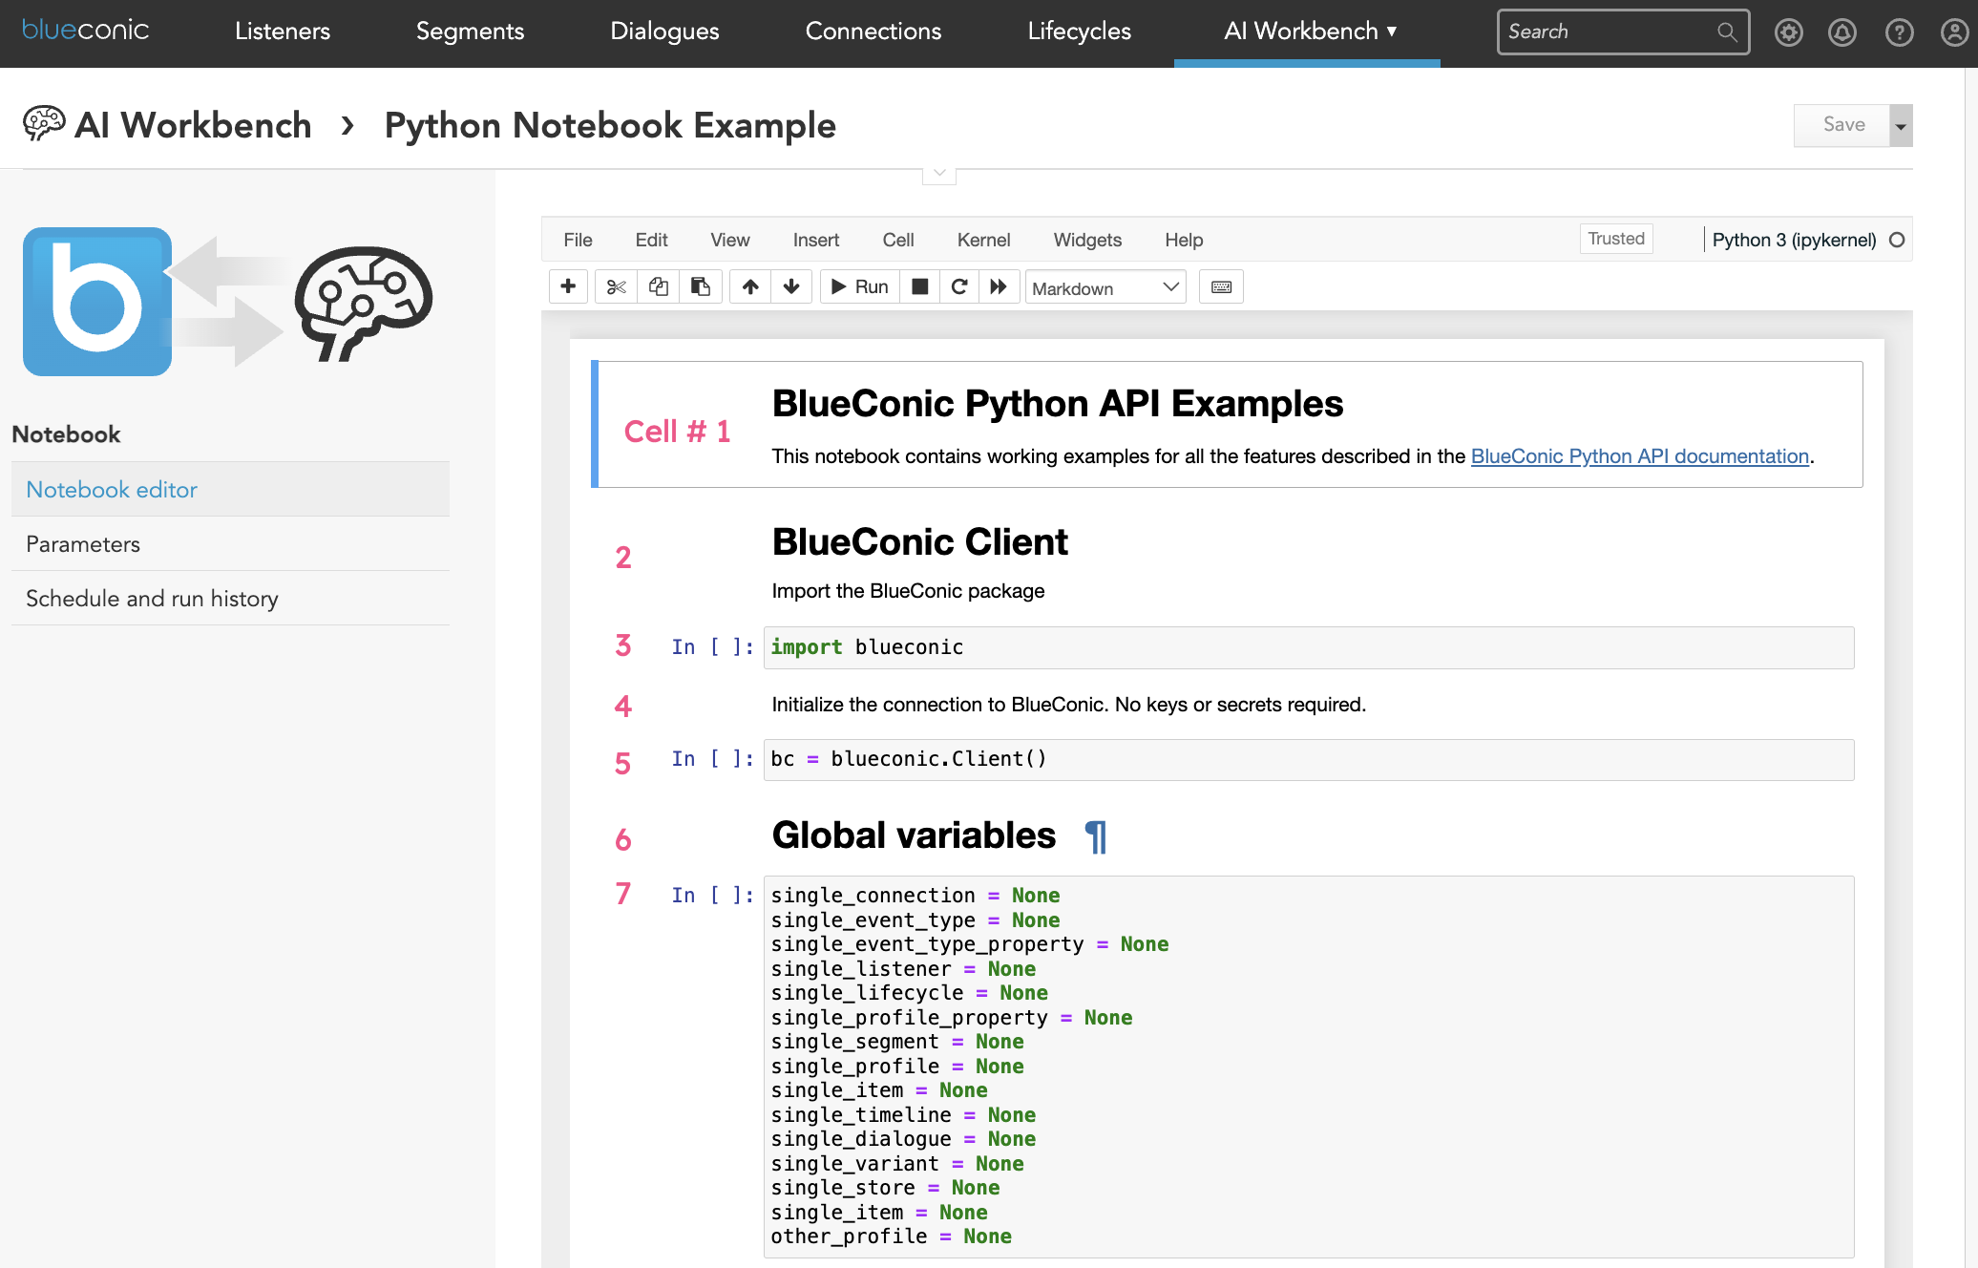
Task: Click the Save button
Action: coord(1841,125)
